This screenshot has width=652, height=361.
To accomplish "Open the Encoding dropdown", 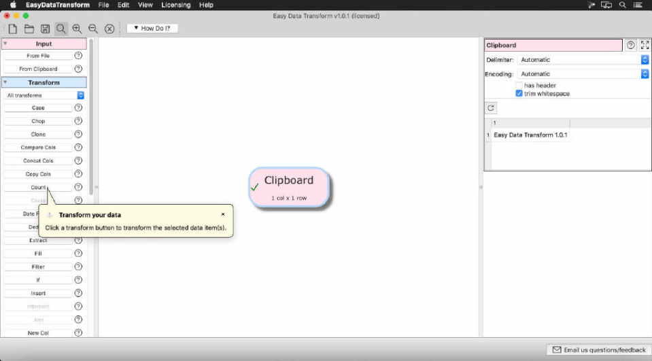I will point(583,74).
